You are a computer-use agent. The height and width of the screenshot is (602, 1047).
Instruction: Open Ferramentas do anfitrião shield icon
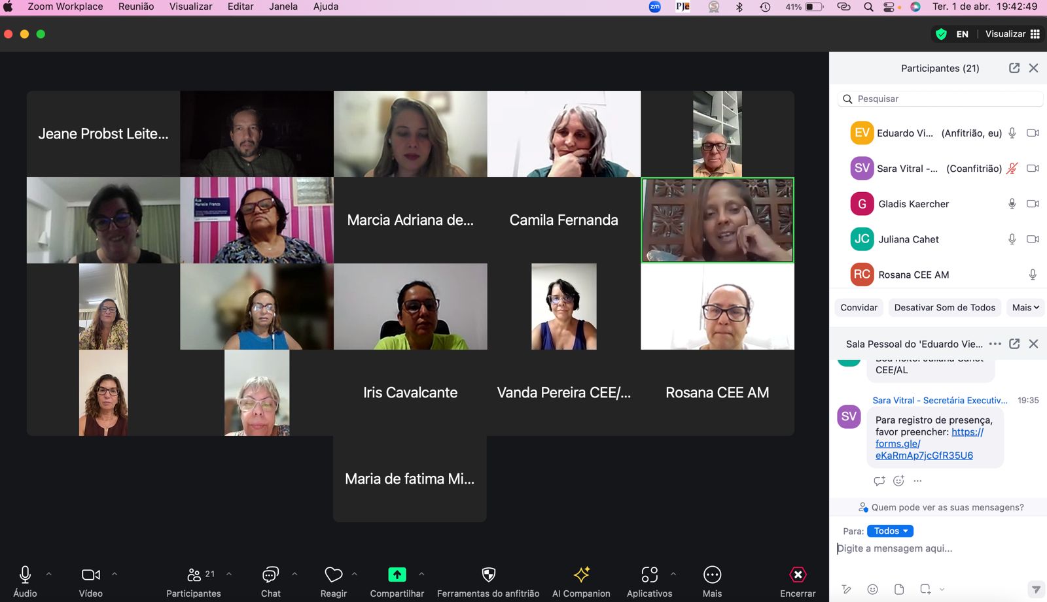488,575
